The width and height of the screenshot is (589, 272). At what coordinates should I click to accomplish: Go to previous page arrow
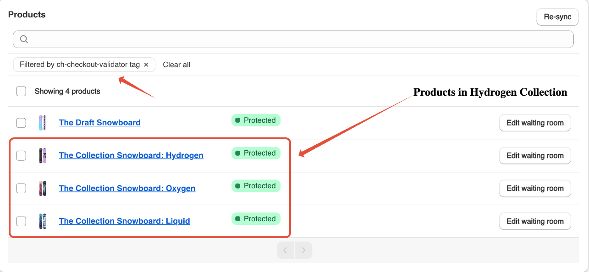(x=286, y=250)
